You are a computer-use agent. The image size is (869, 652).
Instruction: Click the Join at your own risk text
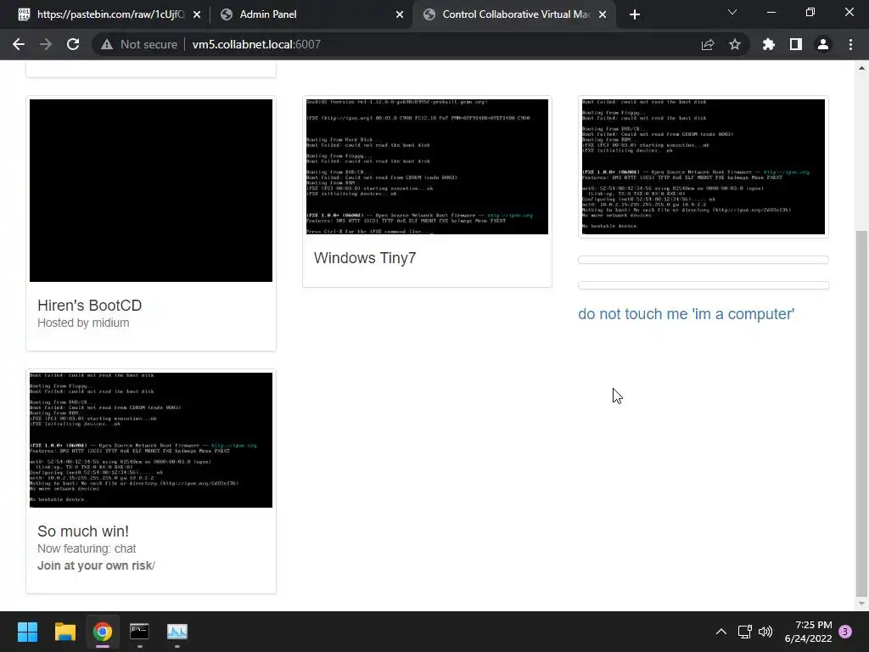click(96, 565)
